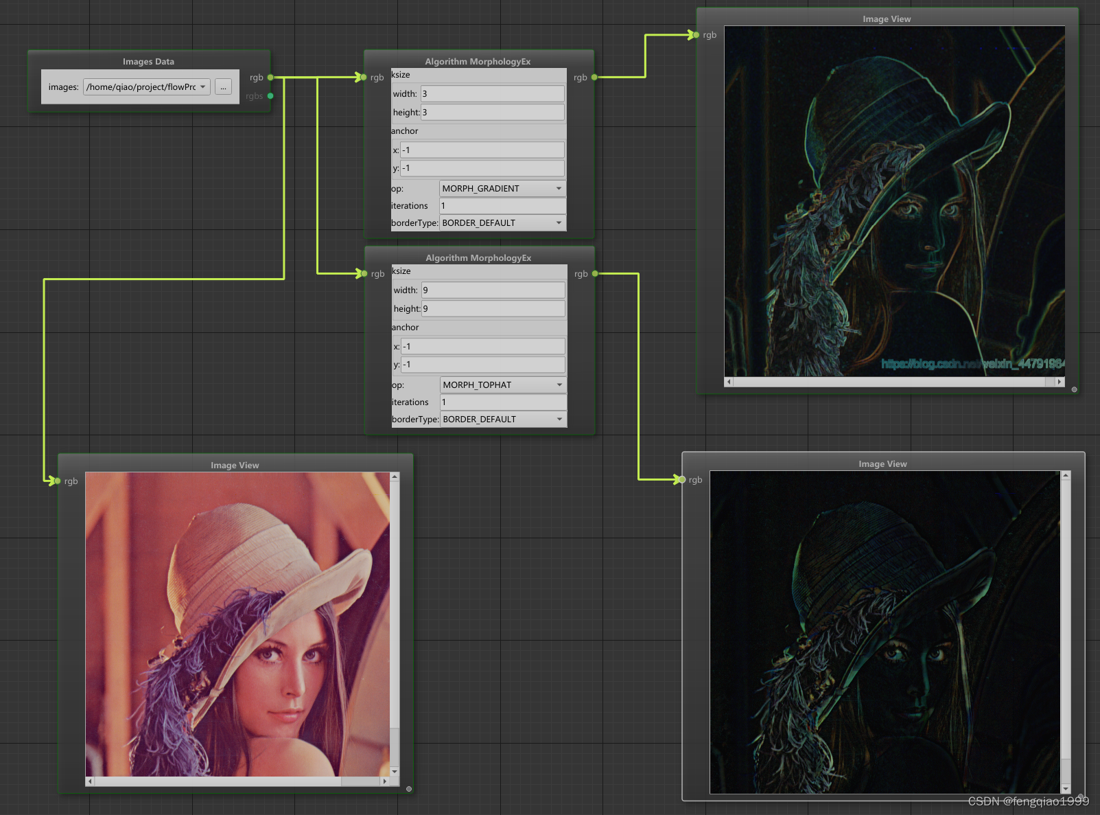Edit anchor y field in MORPH_GRADIENT node
This screenshot has height=815, width=1100.
pos(483,168)
